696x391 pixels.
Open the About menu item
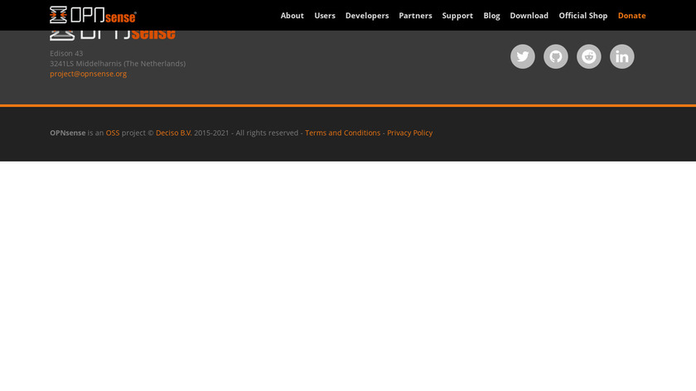tap(292, 16)
